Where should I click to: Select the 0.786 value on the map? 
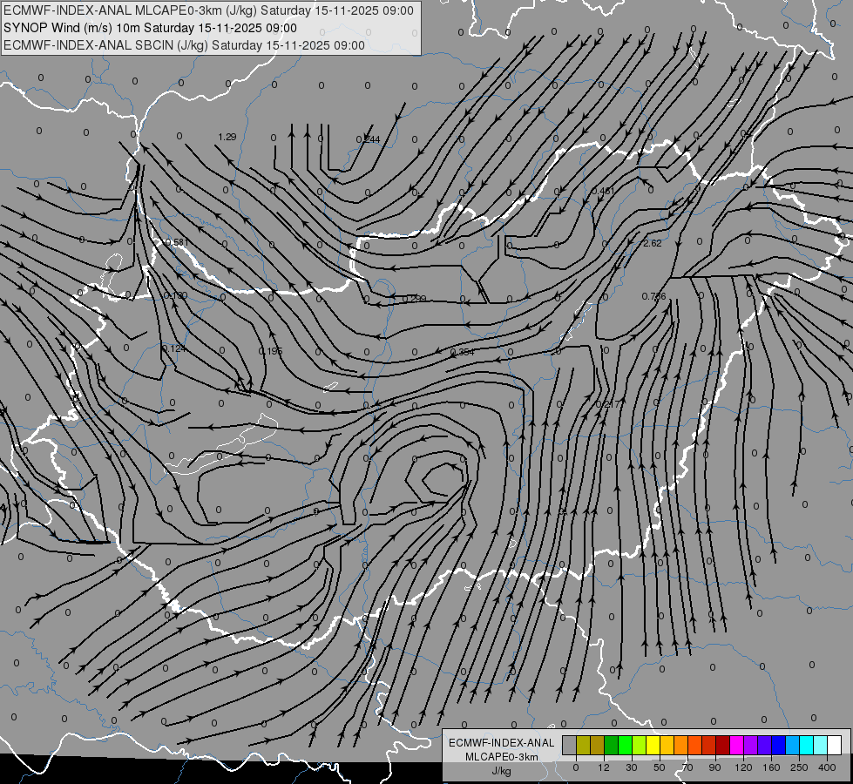653,296
